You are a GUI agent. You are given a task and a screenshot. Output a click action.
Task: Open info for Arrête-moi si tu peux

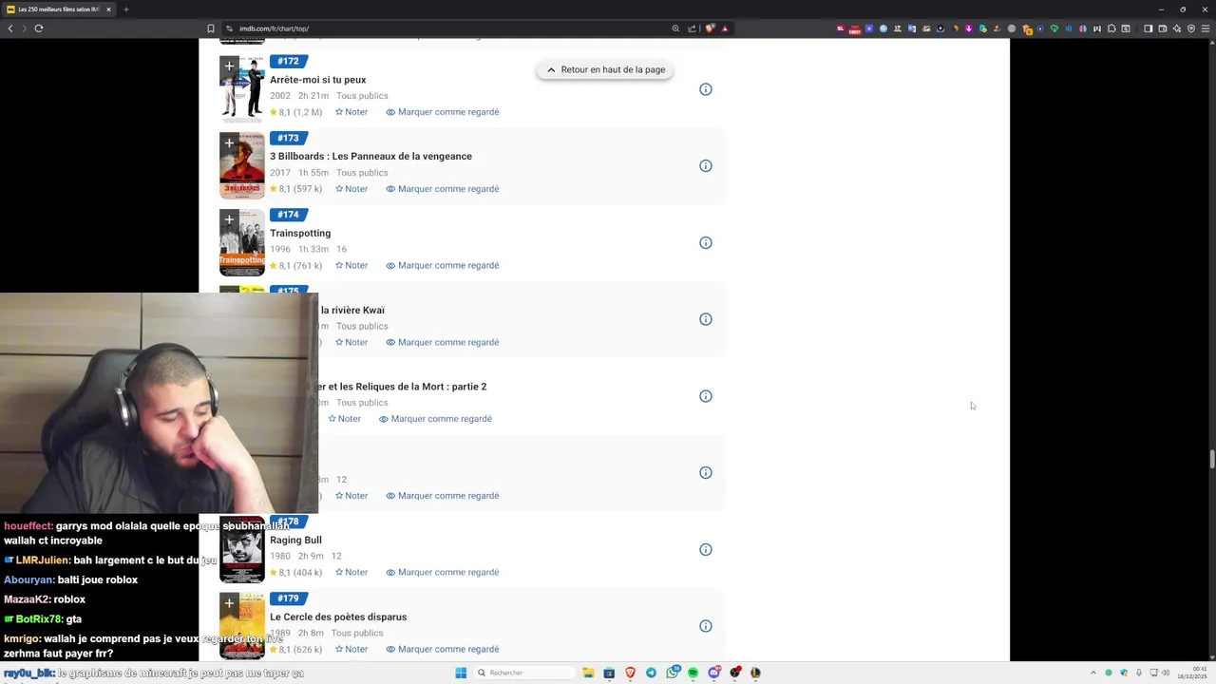[x=706, y=89]
